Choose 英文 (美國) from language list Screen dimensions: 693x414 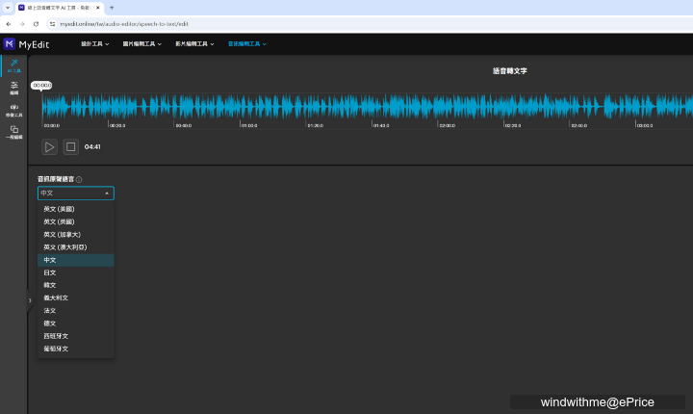click(59, 209)
